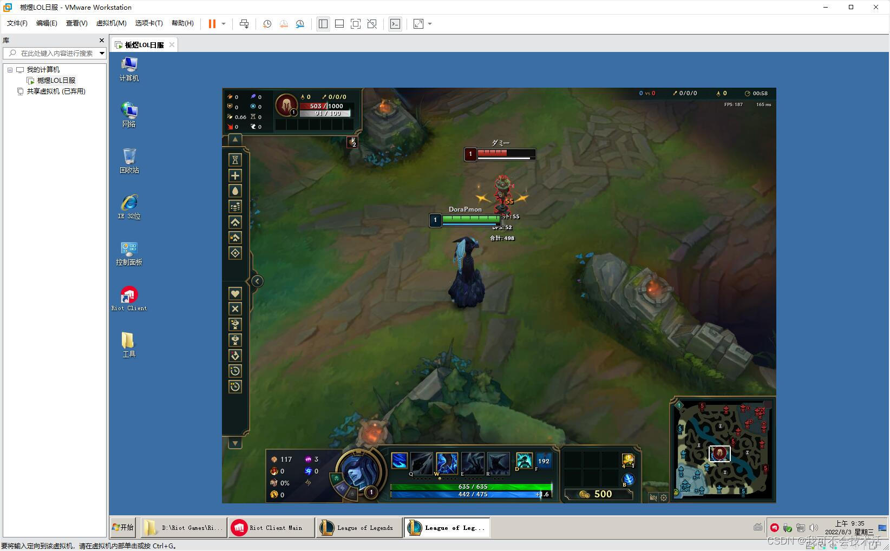Image resolution: width=890 pixels, height=551 pixels.
Task: Select the R ultimate ability icon
Action: coord(498,464)
